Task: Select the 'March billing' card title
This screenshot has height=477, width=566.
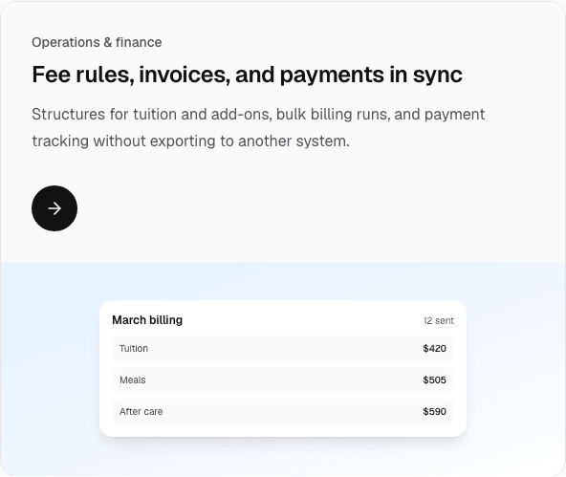Action: [x=147, y=320]
